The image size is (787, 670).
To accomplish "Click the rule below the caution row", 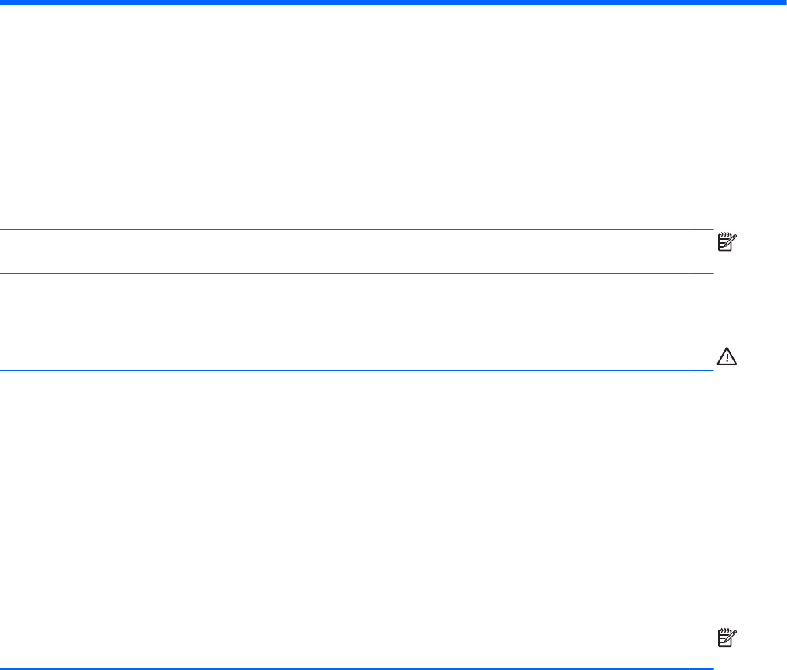I will pos(357,370).
